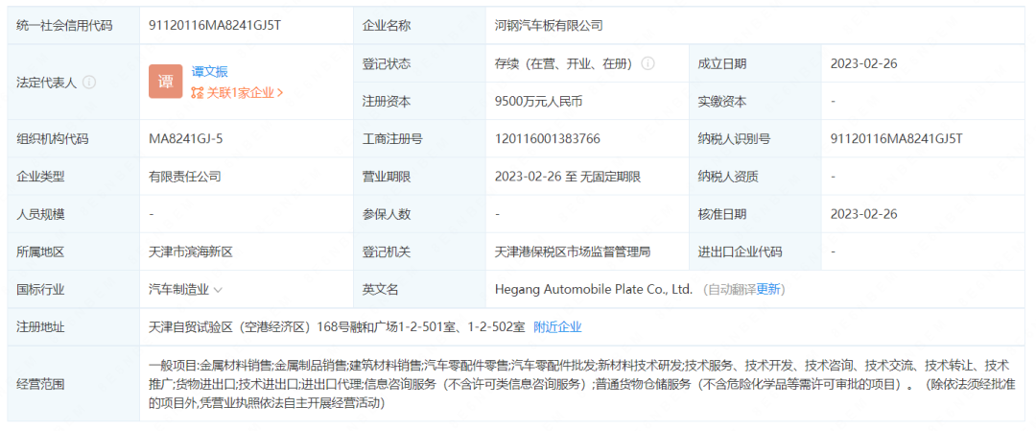Click the 人员规模 label
Screen dimensions: 1036x431
tap(40, 214)
